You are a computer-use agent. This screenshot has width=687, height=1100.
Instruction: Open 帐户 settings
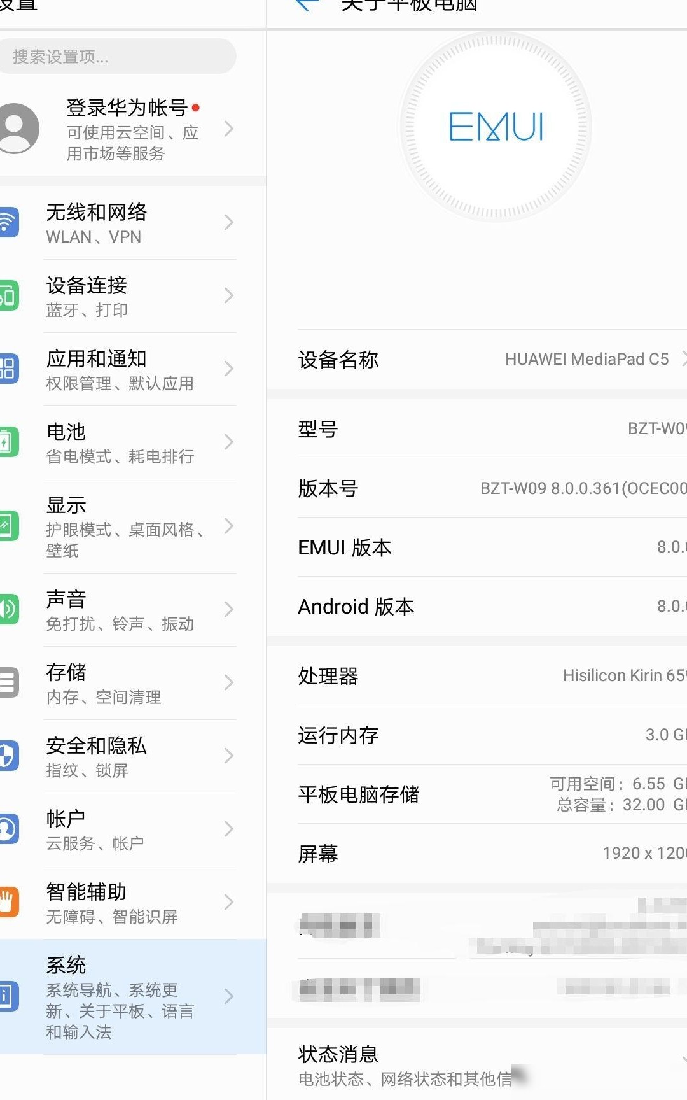point(133,829)
